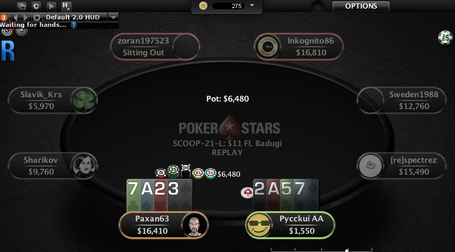Screen dimensions: 455x252
Task: Click the blue help question mark icon
Action: click(x=74, y=25)
